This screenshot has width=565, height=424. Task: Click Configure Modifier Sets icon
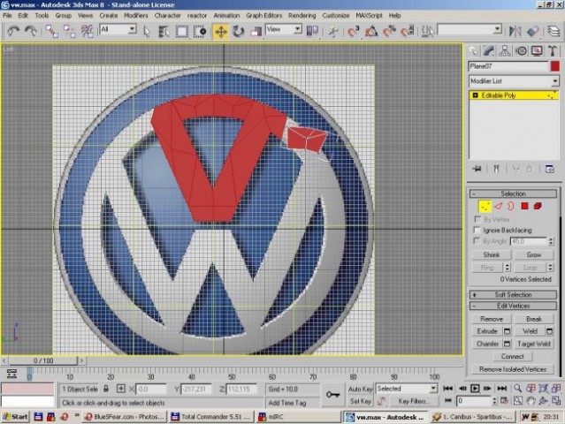pos(549,169)
